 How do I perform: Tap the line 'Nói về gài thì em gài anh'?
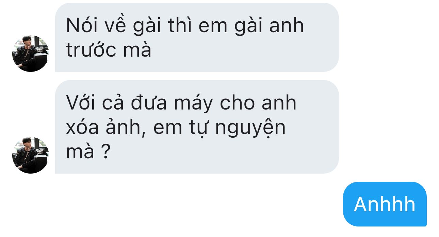click(x=185, y=26)
